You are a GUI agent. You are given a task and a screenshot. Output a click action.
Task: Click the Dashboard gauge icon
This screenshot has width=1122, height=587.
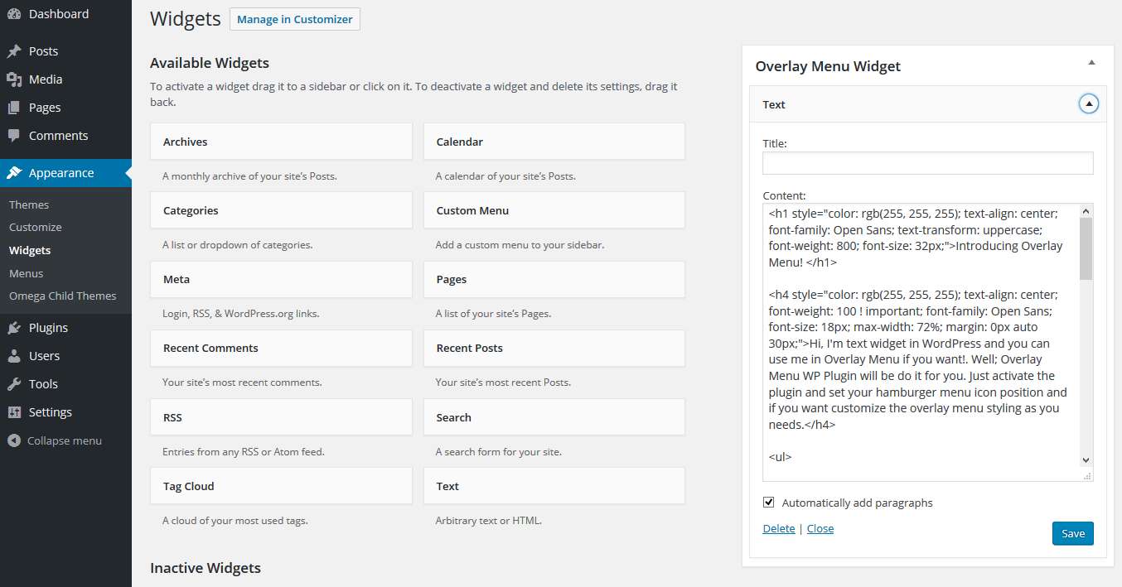pyautogui.click(x=14, y=14)
